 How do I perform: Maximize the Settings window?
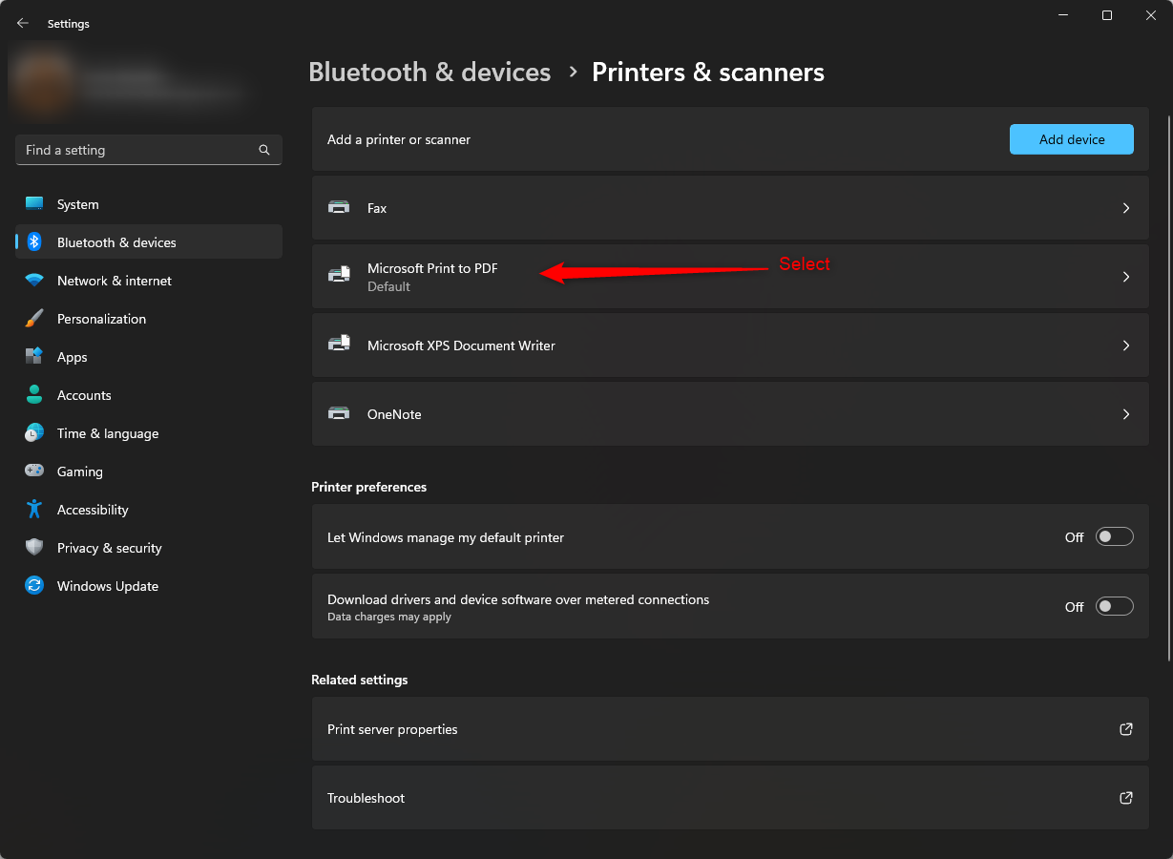click(x=1106, y=15)
